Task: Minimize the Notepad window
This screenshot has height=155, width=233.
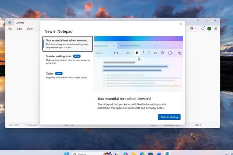Action: click(198, 21)
